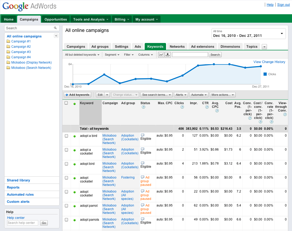Click status speech bubble for adopt a bird
292x231 pixels.
coord(143,135)
